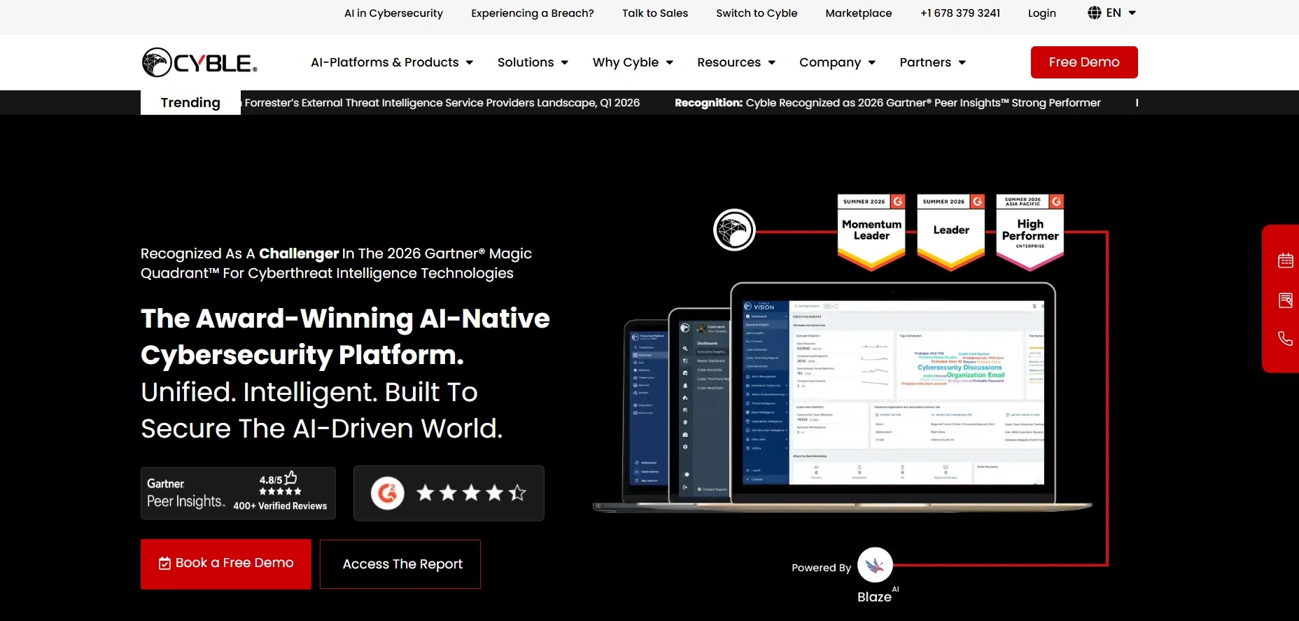
Task: Click the G2 logo in rating badge
Action: (387, 493)
